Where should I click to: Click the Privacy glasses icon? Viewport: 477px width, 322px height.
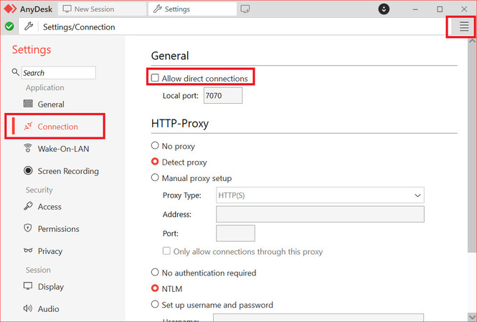coord(28,250)
